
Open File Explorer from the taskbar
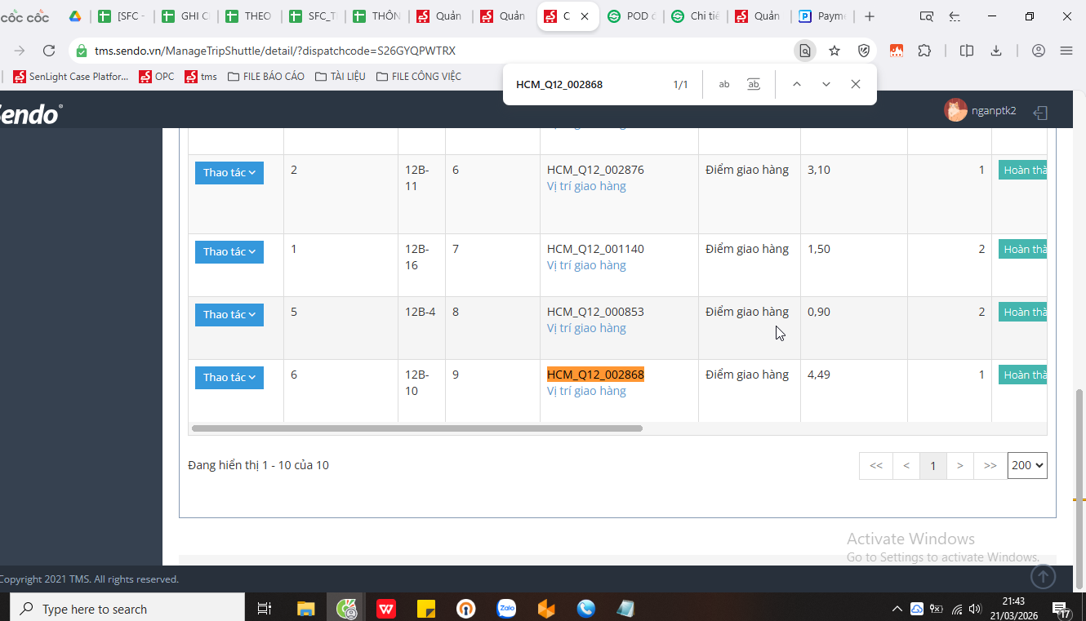[x=306, y=609]
